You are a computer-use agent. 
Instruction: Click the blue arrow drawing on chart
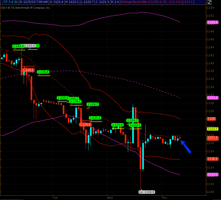(186, 146)
